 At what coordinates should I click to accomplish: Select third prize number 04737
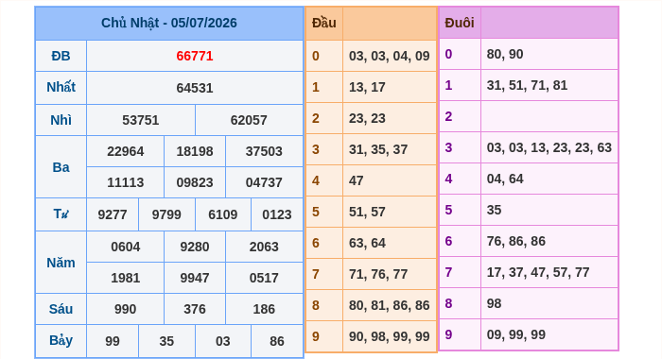pyautogui.click(x=264, y=182)
